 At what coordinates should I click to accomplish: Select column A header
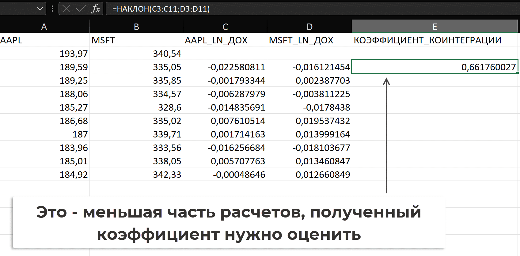44,27
